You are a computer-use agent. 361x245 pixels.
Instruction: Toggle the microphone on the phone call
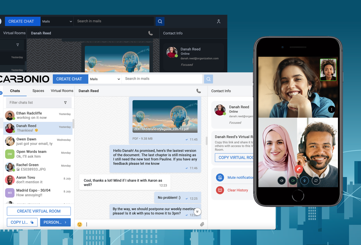coord(304,181)
